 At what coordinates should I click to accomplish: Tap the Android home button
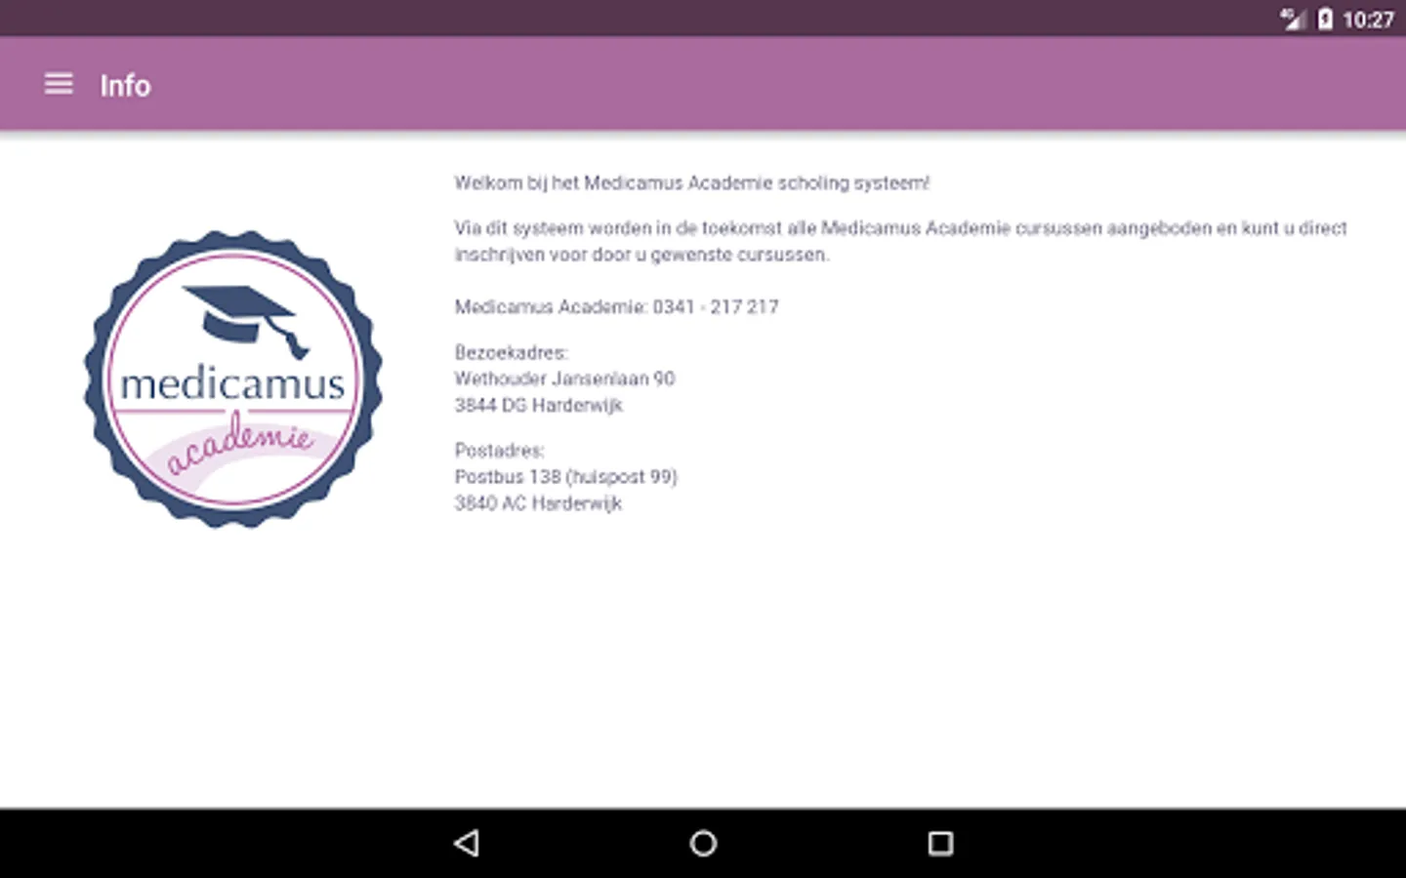pos(703,843)
